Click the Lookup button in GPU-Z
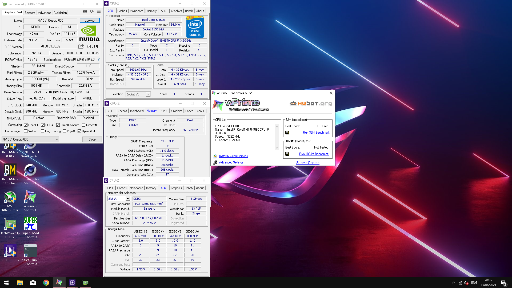Viewport: 512px width, 288px height. (x=90, y=21)
